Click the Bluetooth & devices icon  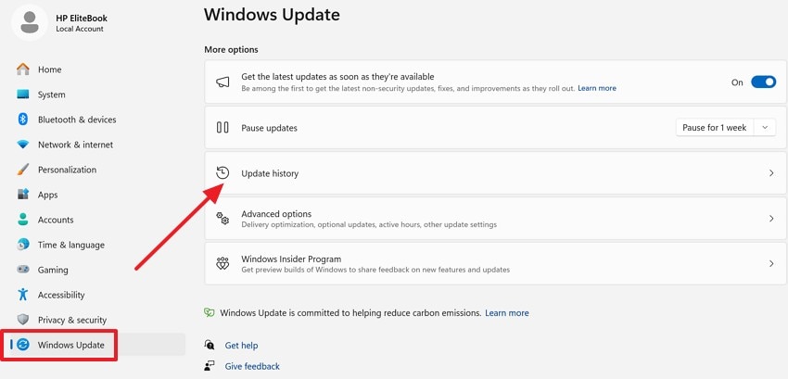pos(22,120)
